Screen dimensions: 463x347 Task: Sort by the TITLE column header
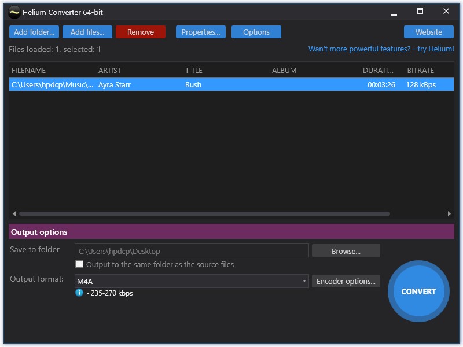(x=194, y=70)
